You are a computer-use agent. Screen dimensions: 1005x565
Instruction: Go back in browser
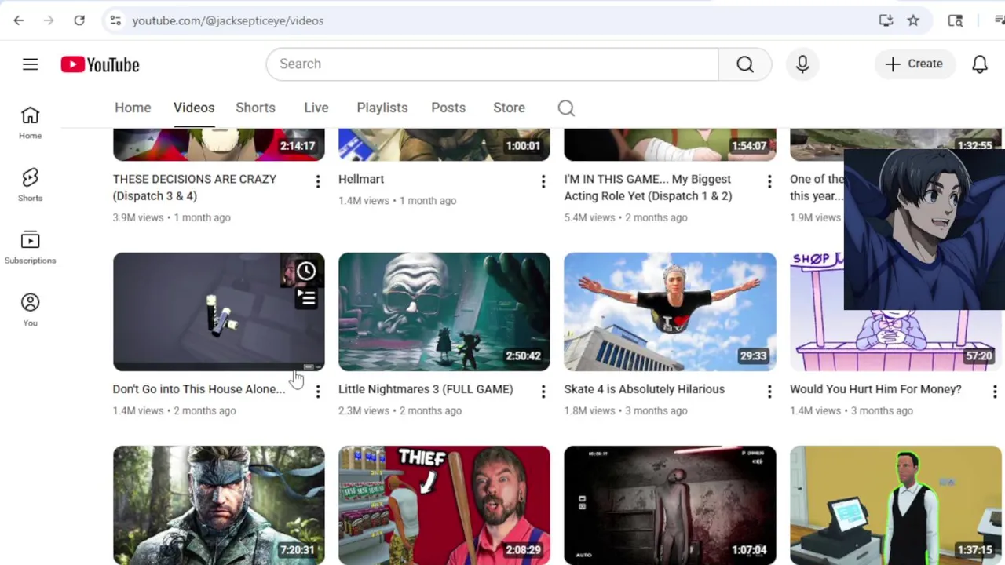click(19, 20)
